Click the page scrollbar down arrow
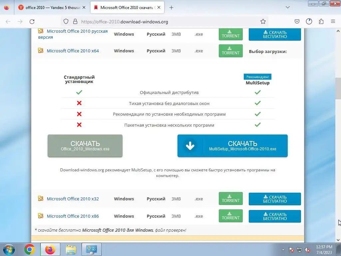 tap(338, 240)
